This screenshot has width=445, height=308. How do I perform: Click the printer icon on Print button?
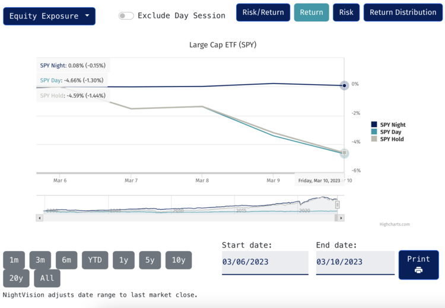pyautogui.click(x=418, y=270)
